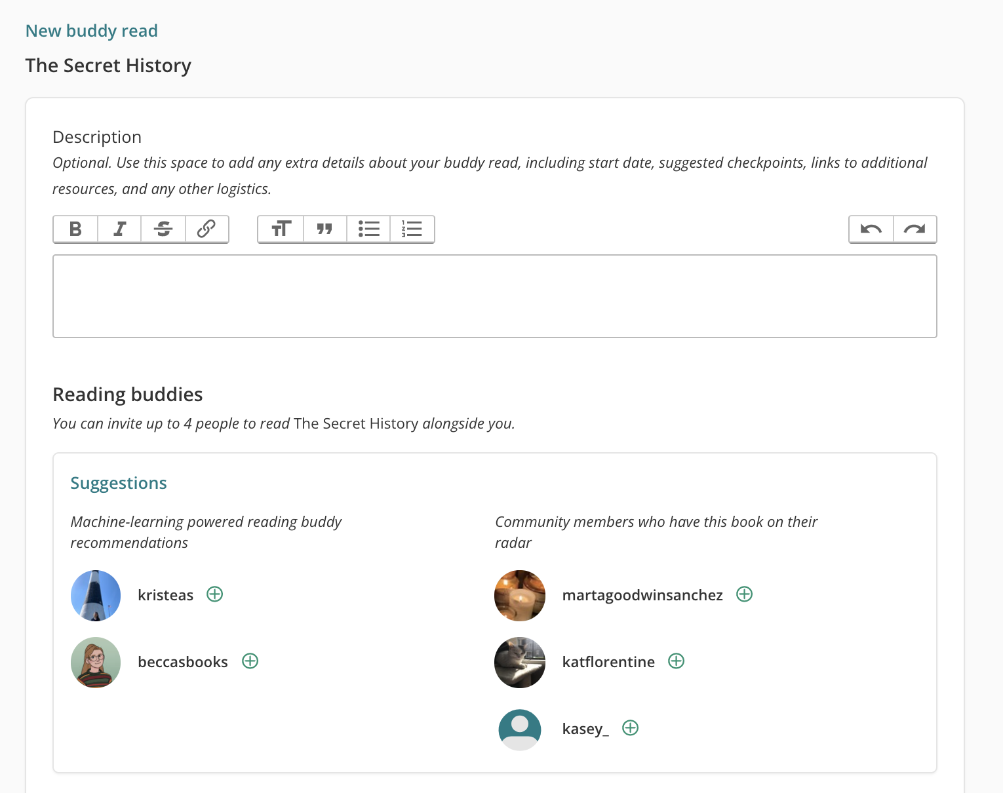Insert a hyperlink in the description
Screen dimensions: 1003x793
206,229
